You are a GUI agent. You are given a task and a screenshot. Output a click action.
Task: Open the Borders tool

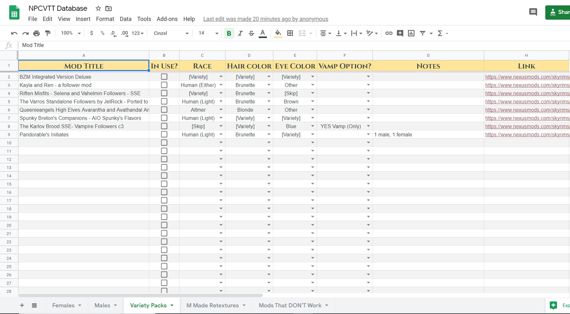click(290, 33)
